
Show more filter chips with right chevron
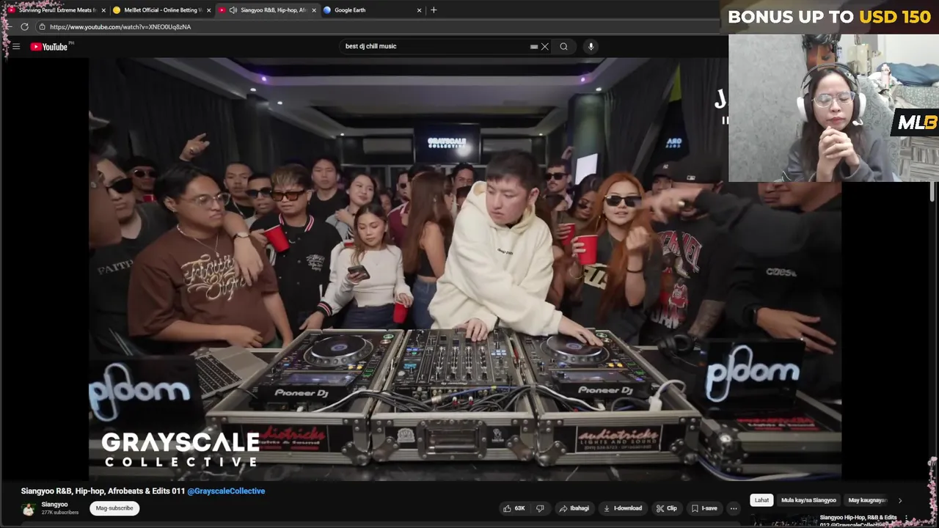tap(900, 500)
